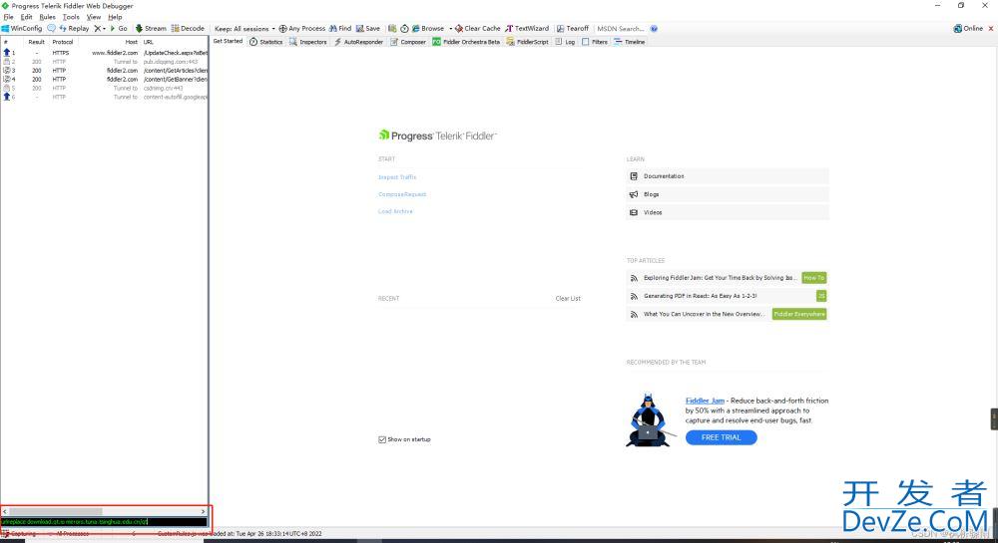
Task: Toggle Show on startup checkbox
Action: (382, 439)
